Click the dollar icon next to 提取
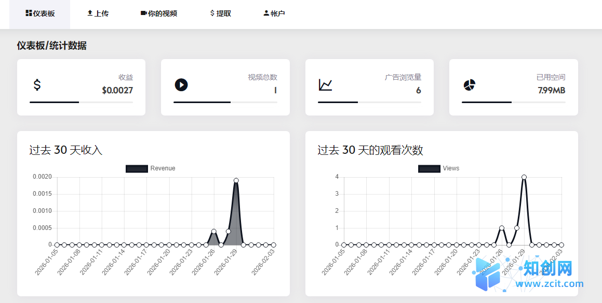Screen dimensions: 602x303 (211, 13)
